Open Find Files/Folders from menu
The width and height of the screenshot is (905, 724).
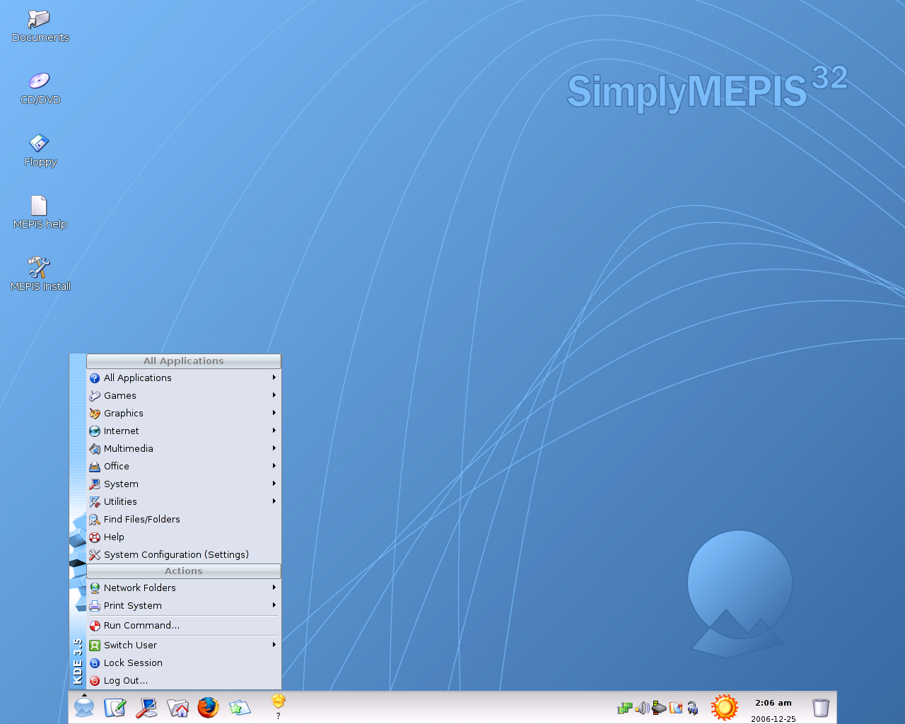(x=184, y=519)
